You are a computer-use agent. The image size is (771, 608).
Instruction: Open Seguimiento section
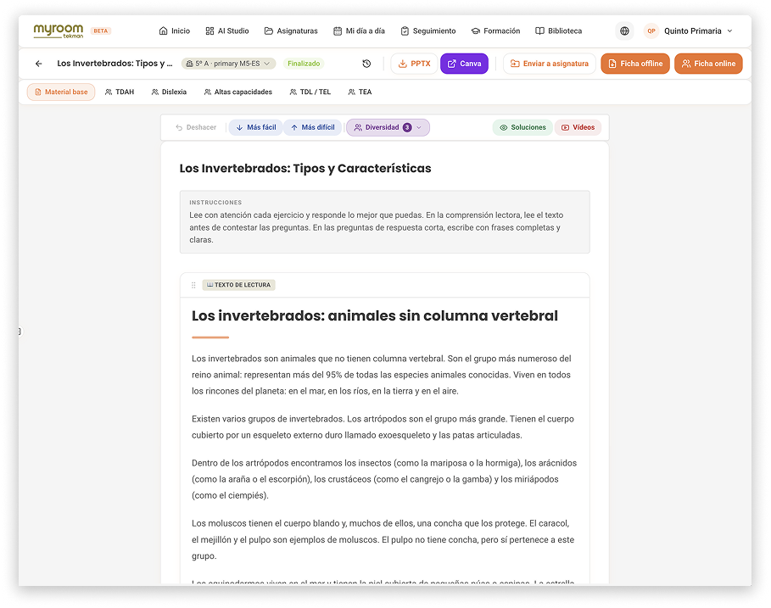point(427,31)
